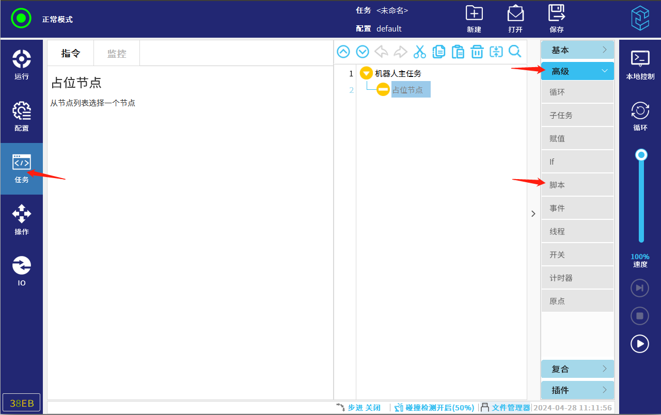Screen dimensions: 661x415
Task: Select the 指令 (Command) tab
Action: point(71,54)
